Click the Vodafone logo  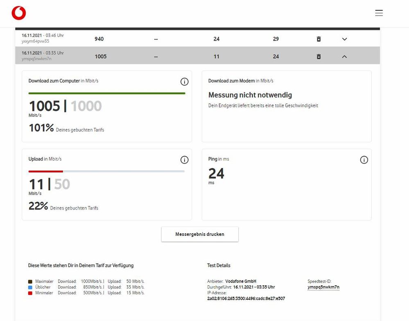[x=19, y=13]
